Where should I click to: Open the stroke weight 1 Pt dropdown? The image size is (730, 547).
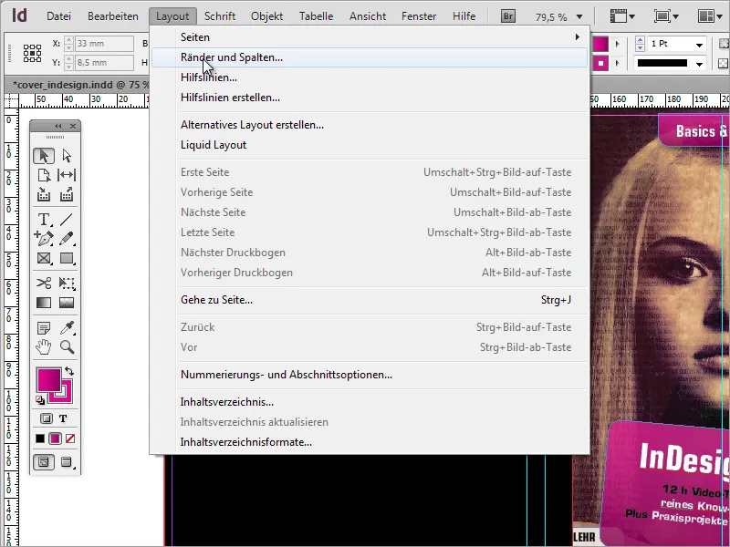tap(699, 45)
